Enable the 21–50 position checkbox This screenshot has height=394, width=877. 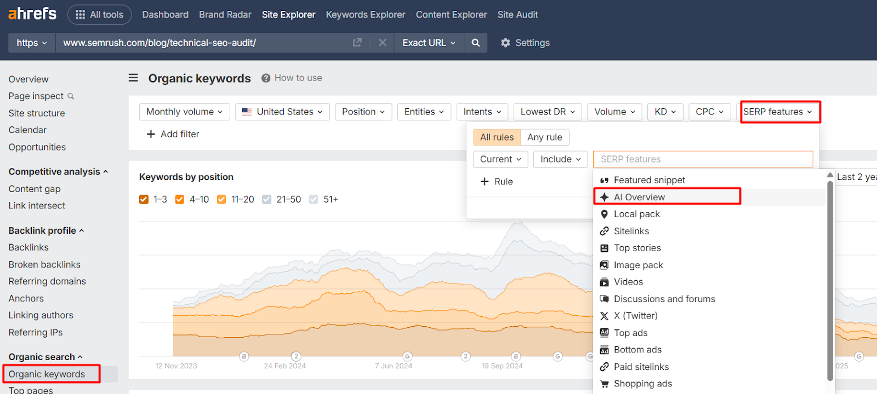[266, 199]
